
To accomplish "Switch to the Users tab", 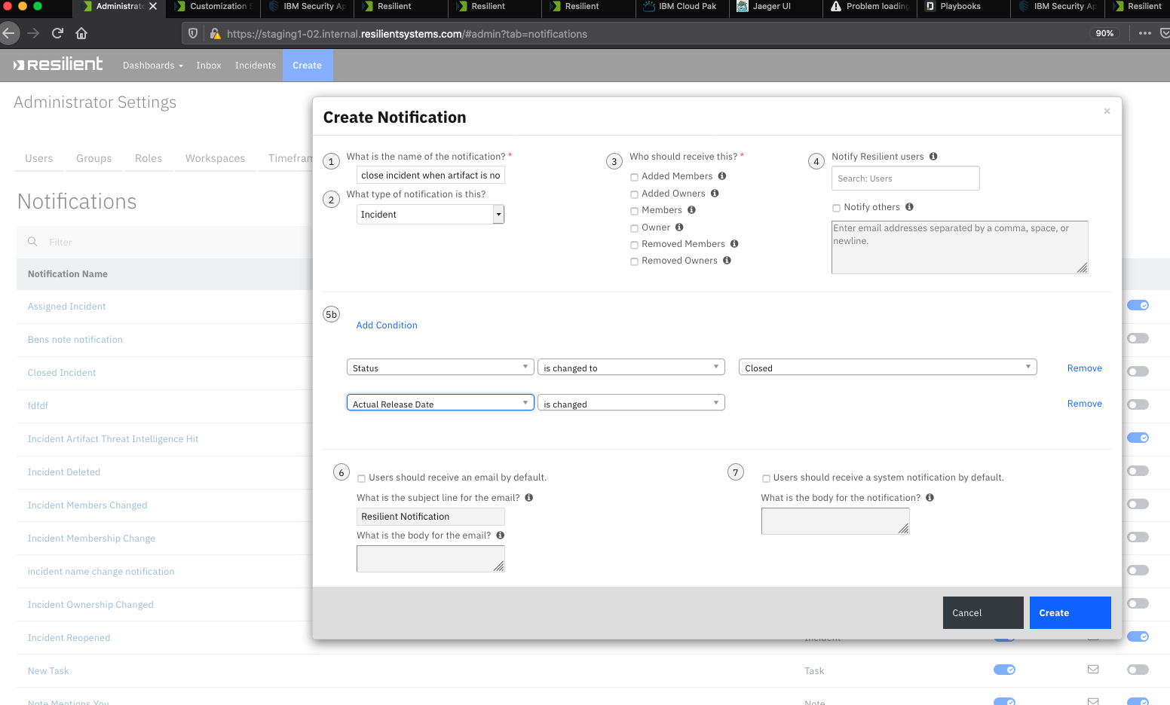I will point(39,158).
